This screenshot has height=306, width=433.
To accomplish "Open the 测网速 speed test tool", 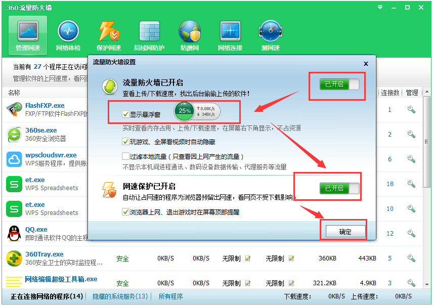I will (x=271, y=35).
